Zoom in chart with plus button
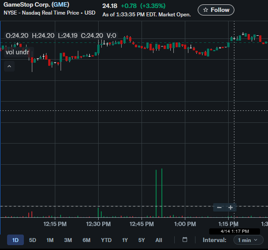Image resolution: width=268 pixels, height=250 pixels. pyautogui.click(x=230, y=208)
